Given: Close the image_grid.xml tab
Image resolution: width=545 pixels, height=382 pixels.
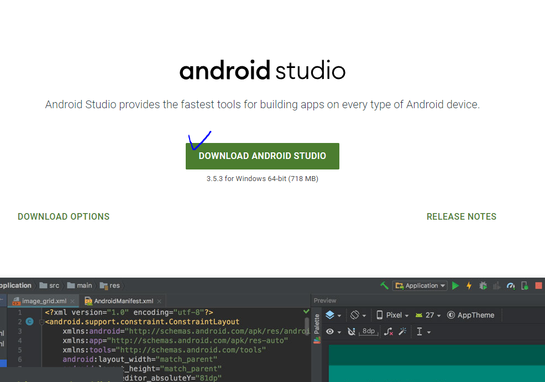Looking at the screenshot, I should pos(72,301).
